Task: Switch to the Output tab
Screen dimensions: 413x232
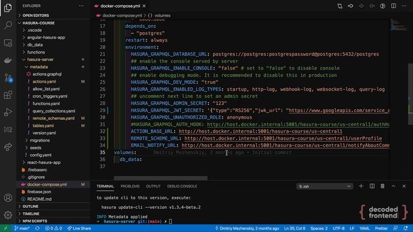Action: 154,186
